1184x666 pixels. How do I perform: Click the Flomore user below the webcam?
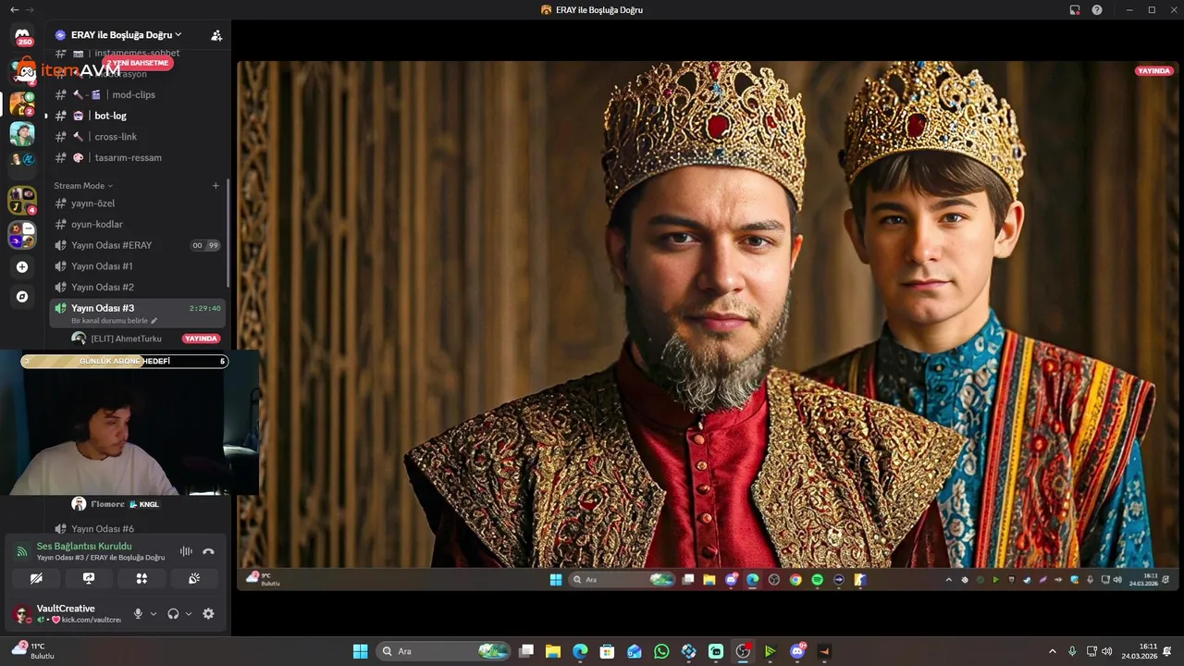coord(116,504)
